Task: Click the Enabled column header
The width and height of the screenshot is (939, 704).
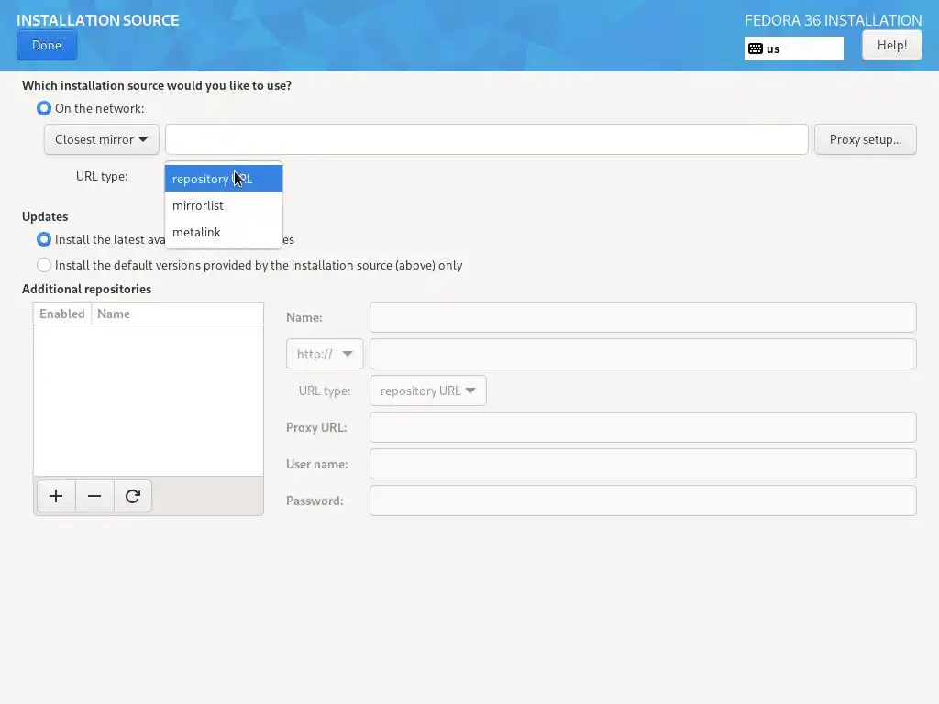Action: pyautogui.click(x=62, y=313)
